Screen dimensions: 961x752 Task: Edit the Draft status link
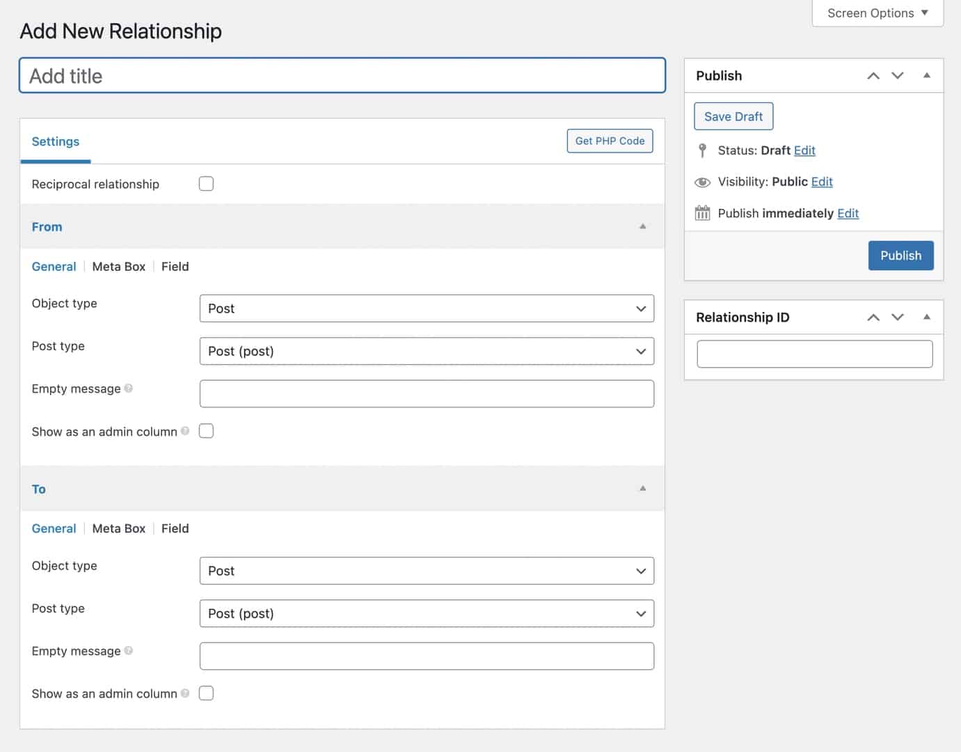(x=804, y=150)
